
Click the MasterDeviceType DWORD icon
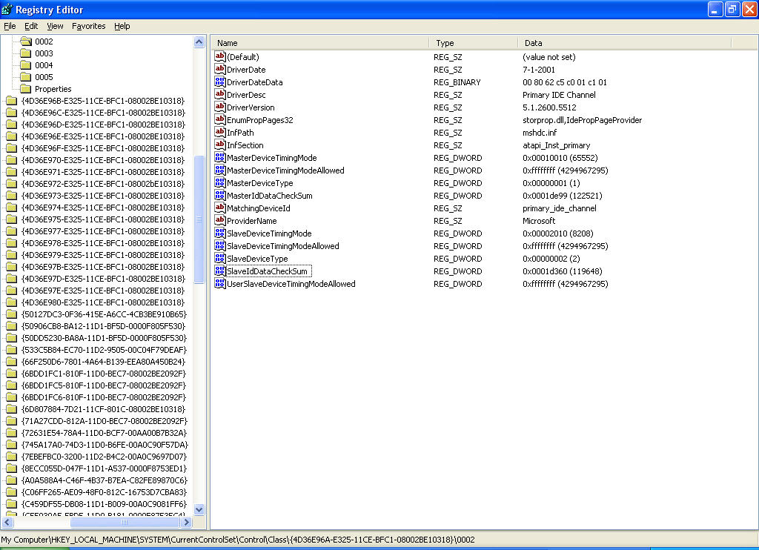click(219, 182)
